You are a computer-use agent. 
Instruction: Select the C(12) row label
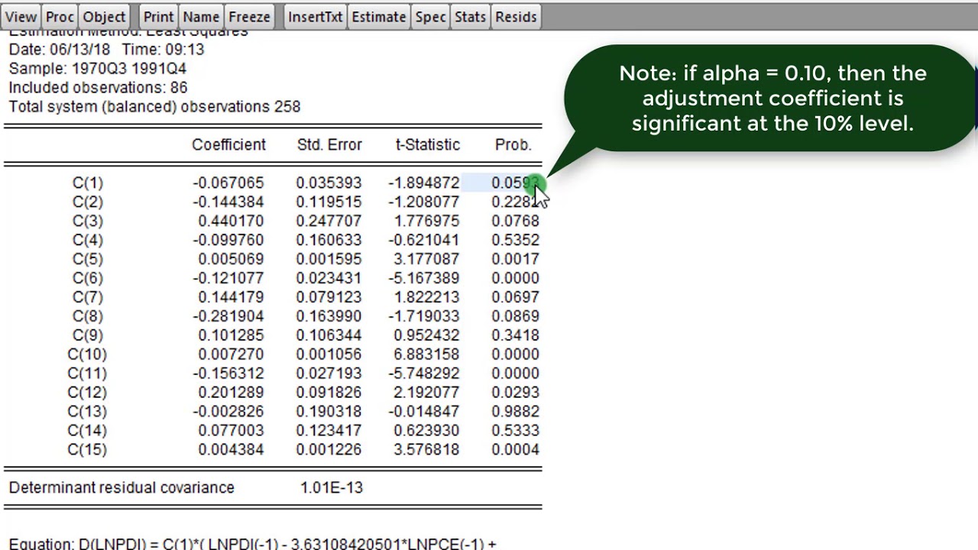[87, 393]
